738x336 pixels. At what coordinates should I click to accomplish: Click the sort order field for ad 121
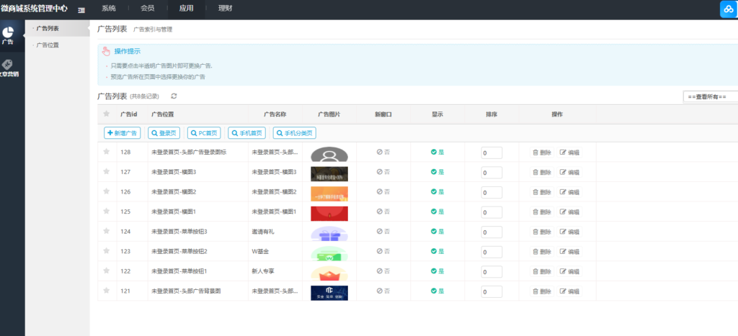pyautogui.click(x=492, y=292)
